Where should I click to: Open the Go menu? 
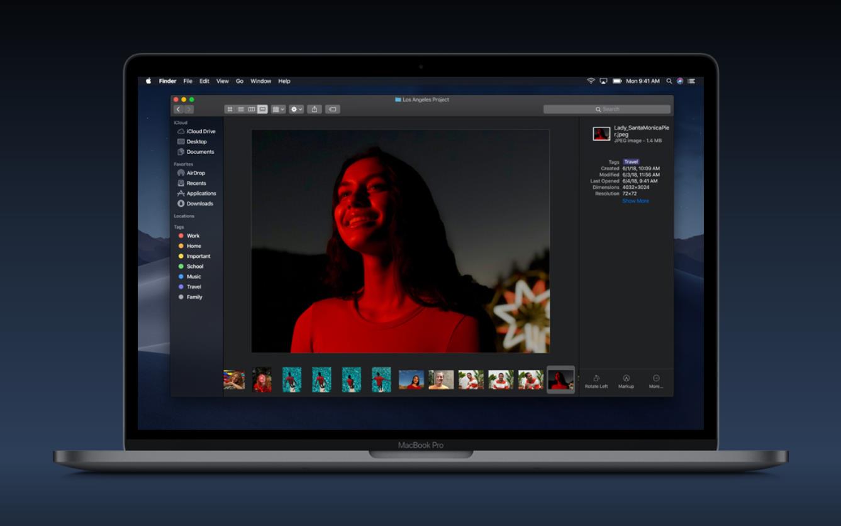coord(240,81)
